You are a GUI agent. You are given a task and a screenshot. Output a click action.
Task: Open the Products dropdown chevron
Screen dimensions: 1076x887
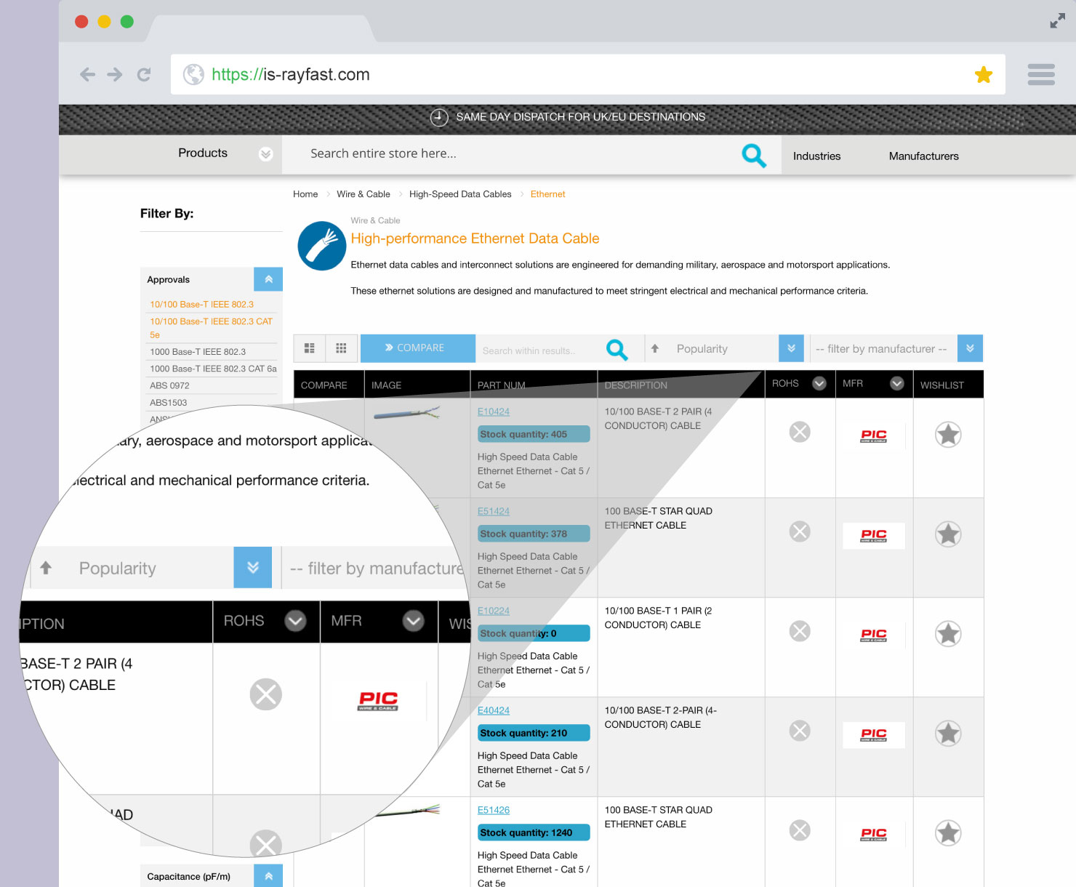click(x=265, y=154)
